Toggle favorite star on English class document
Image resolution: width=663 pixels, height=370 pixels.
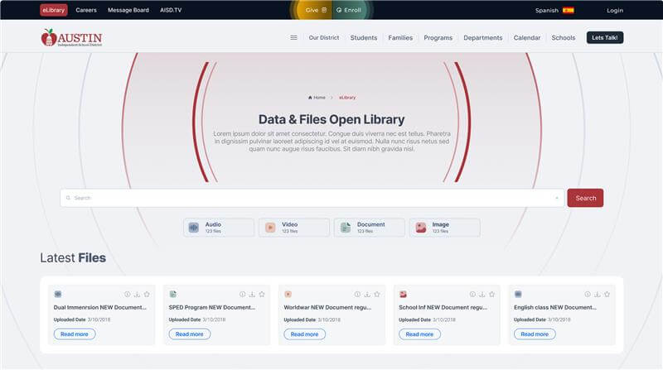[607, 294]
